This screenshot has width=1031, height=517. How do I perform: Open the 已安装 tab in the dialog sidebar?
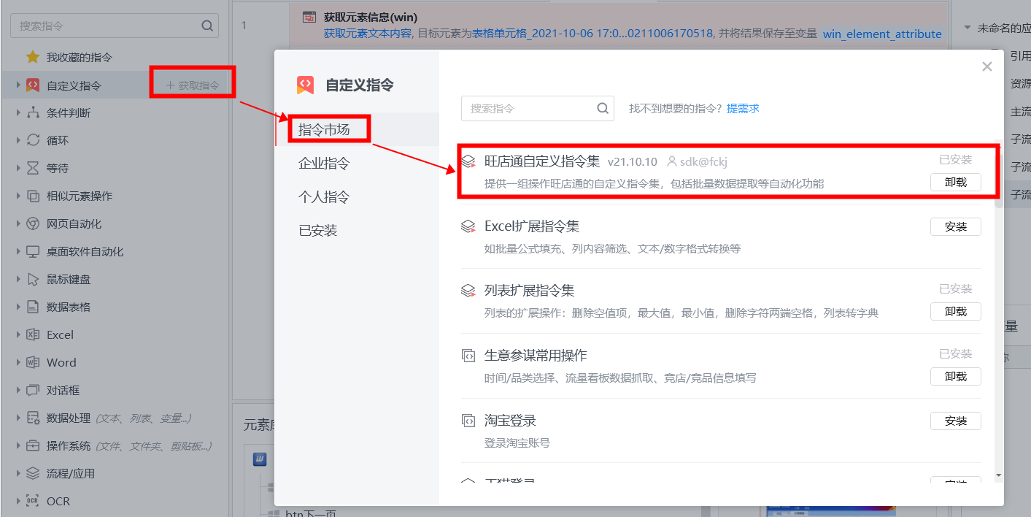point(357,231)
